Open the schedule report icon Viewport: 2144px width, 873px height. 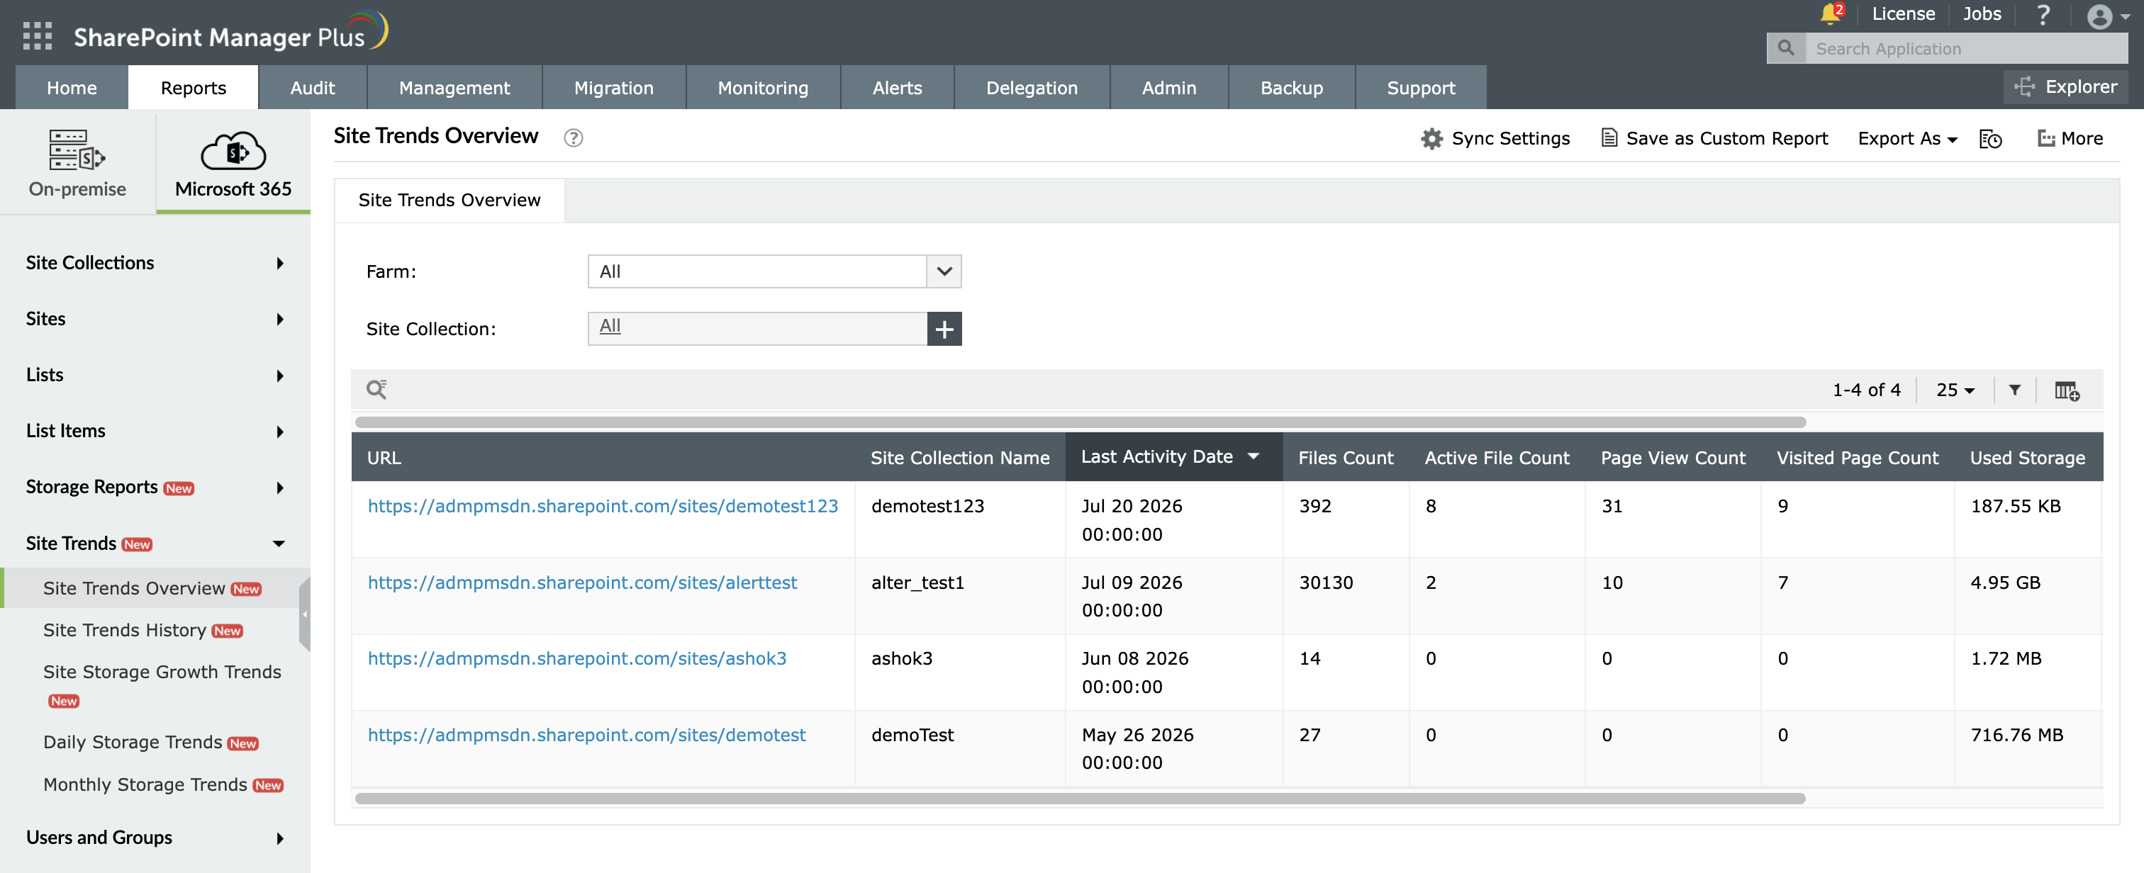(1990, 139)
